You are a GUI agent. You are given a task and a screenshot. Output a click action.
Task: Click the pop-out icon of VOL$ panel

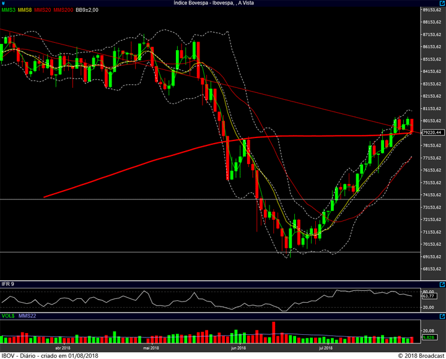click(442, 316)
